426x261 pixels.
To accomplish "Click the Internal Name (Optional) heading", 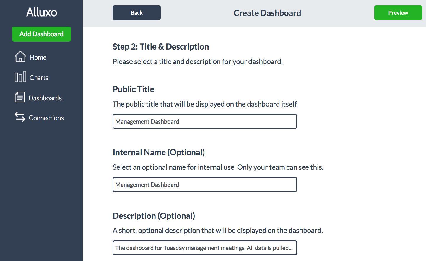I will click(159, 152).
